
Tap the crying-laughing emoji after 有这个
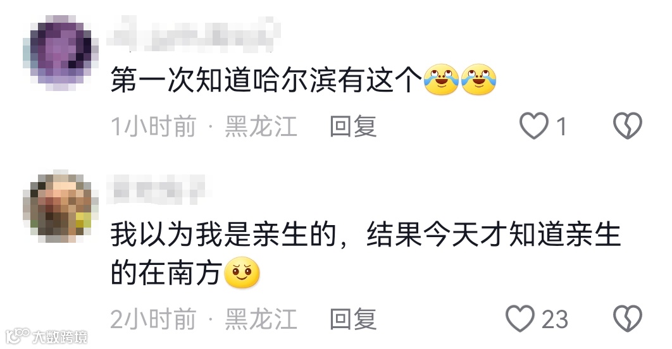point(441,80)
